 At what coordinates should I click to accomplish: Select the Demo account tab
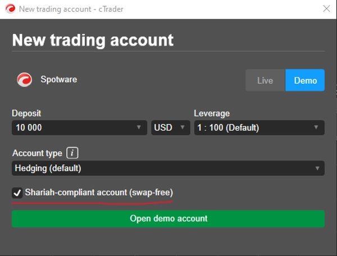tap(305, 80)
